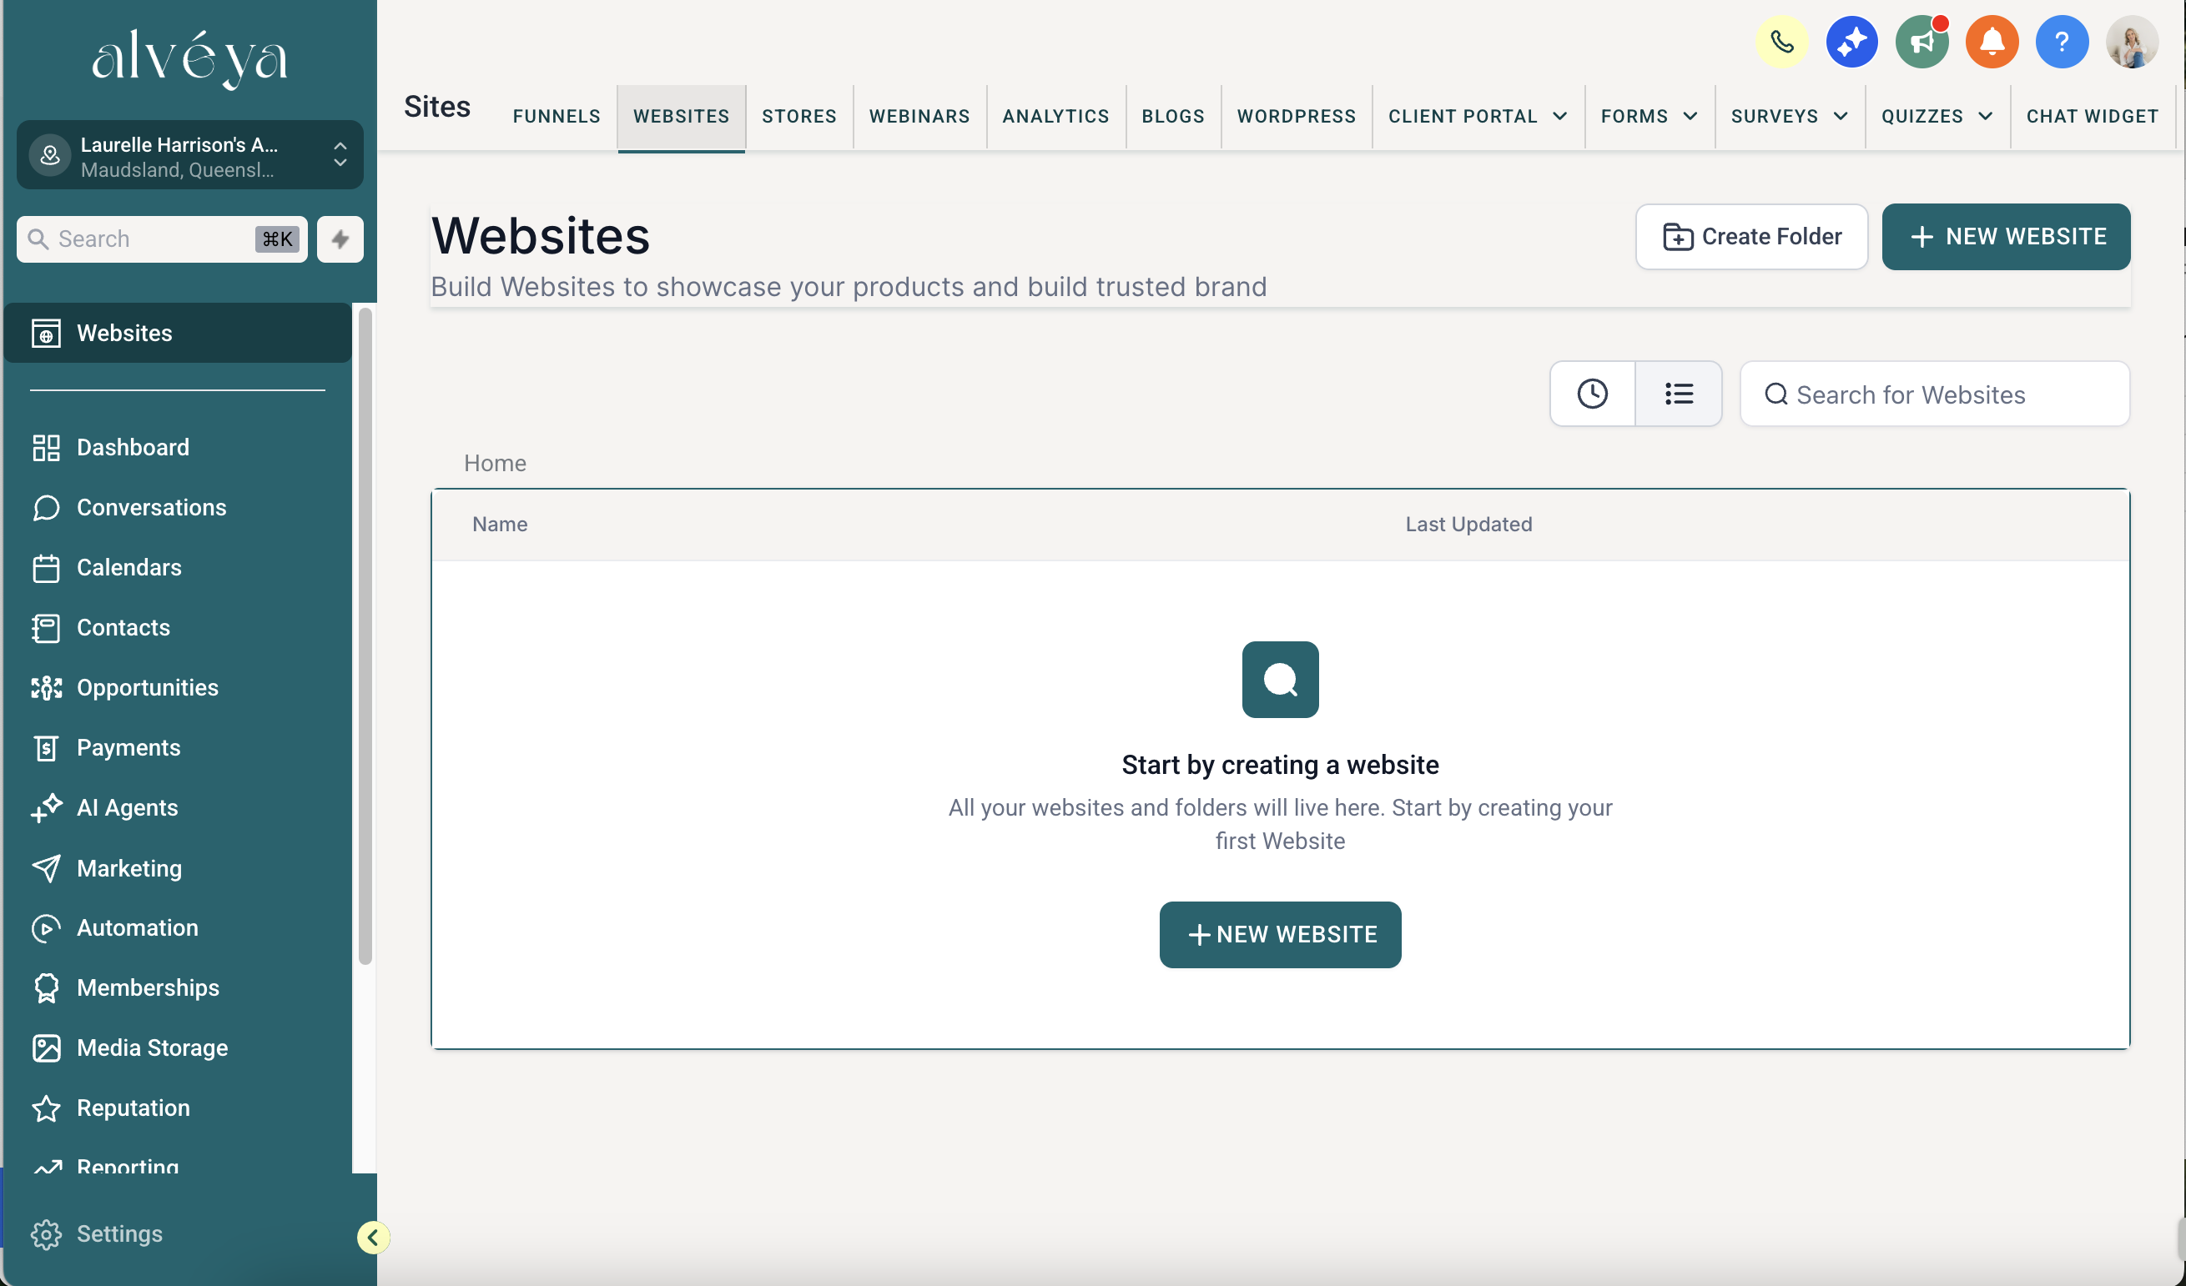Open the Chat Widget tab
Screen dimensions: 2186x1286
point(2093,116)
